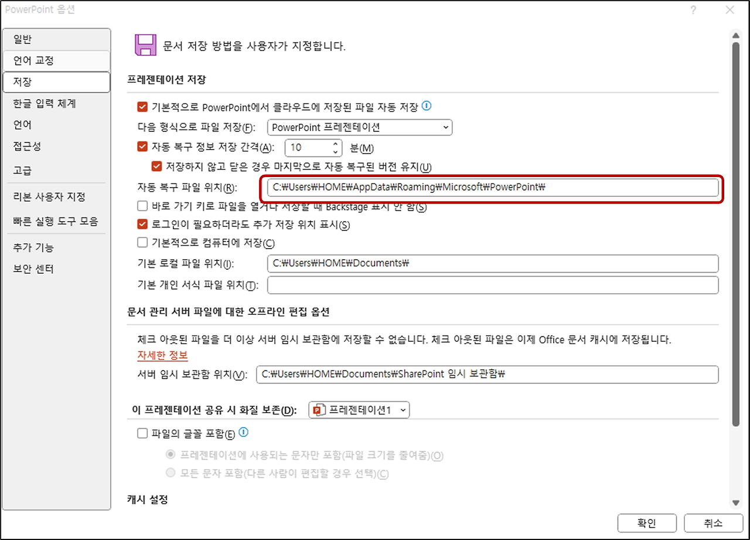
Task: Enable Backstage 표시 안 함 checkbox
Action: (x=142, y=206)
